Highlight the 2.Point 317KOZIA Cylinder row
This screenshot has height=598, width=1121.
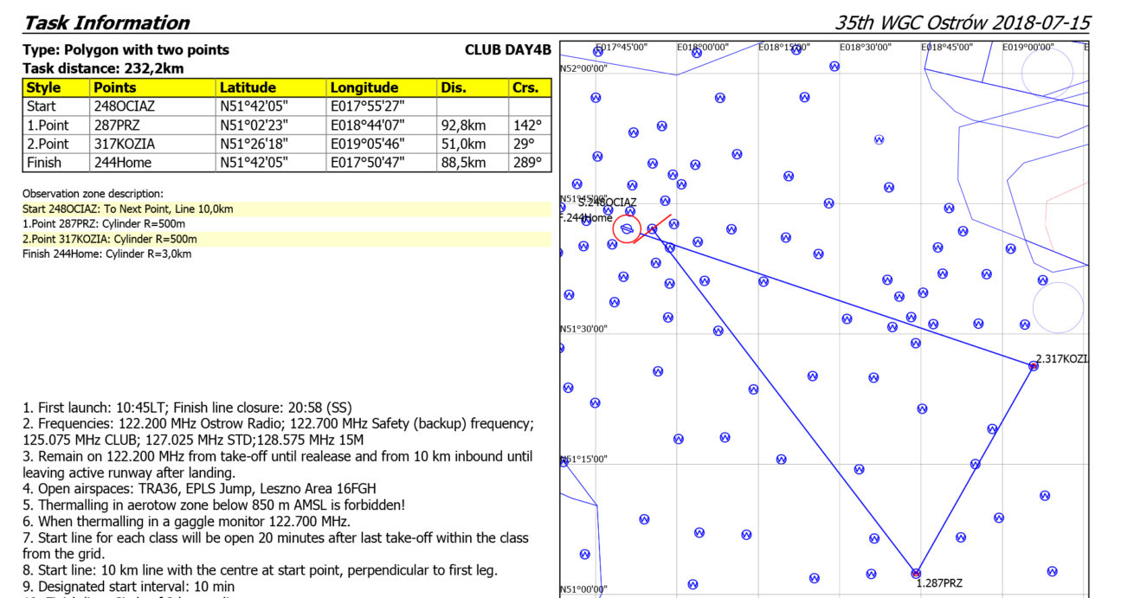pyautogui.click(x=110, y=239)
